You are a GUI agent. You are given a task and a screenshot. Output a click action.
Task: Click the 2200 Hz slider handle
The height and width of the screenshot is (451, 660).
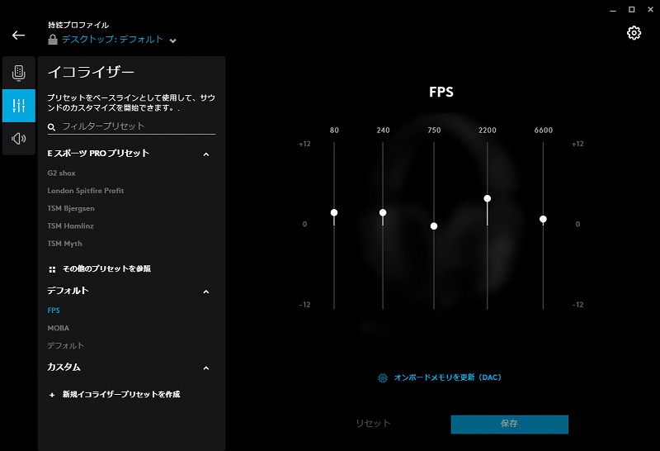(487, 198)
